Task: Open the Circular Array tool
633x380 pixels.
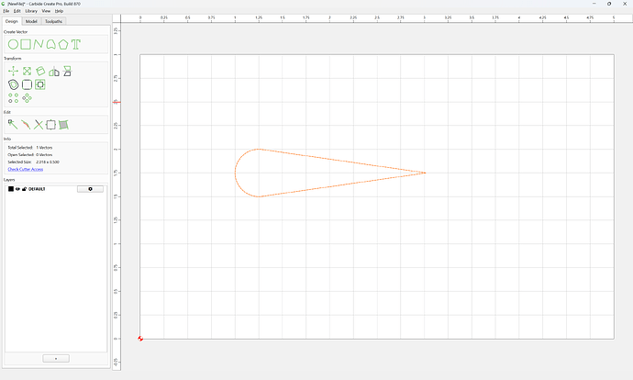Action: pos(27,98)
